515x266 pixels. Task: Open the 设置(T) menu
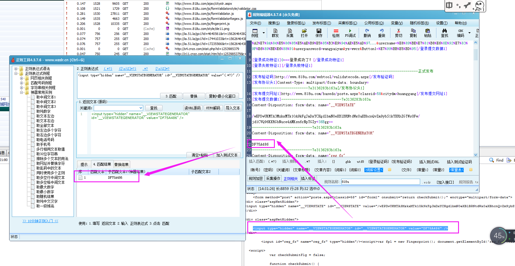[x=442, y=23]
